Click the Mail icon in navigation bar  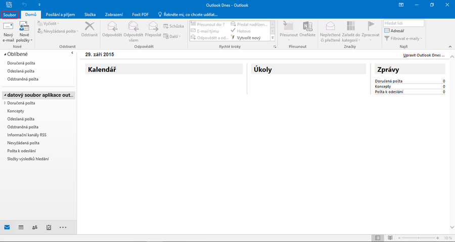point(7,227)
